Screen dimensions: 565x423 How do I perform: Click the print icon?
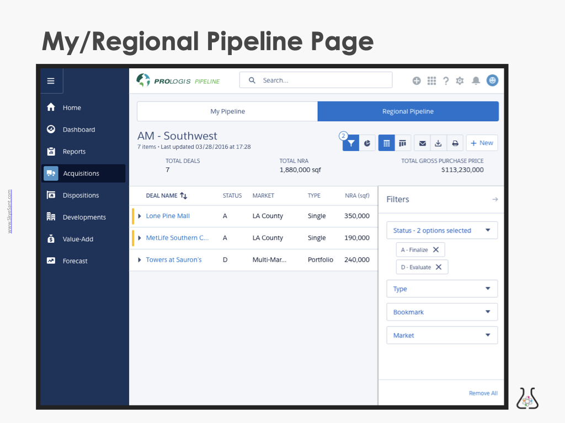click(455, 143)
